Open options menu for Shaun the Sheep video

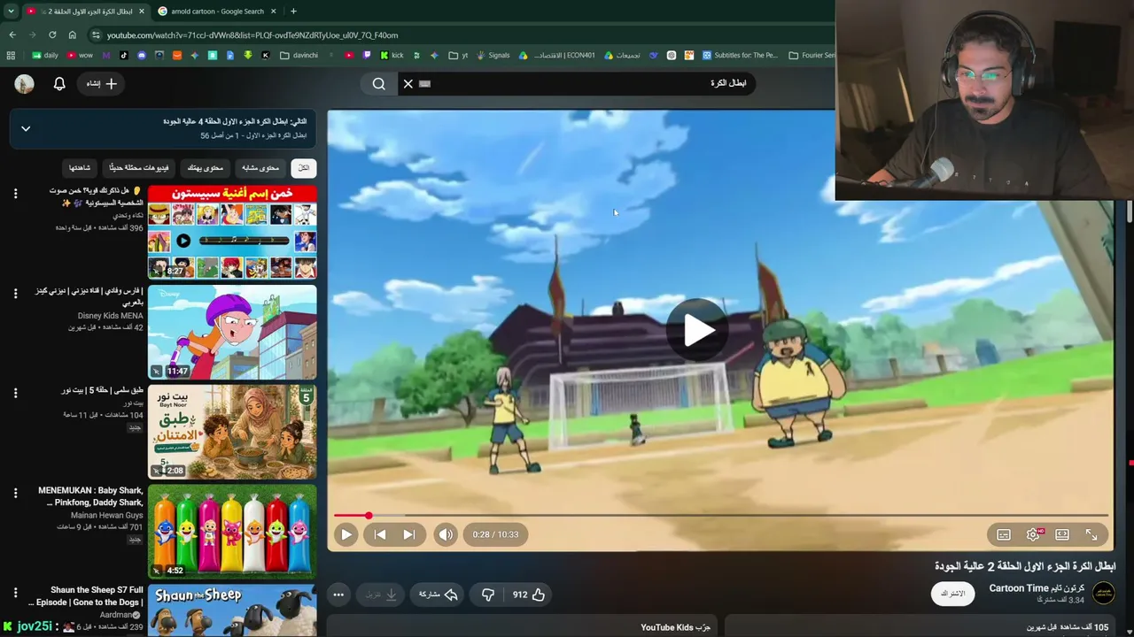[15, 593]
